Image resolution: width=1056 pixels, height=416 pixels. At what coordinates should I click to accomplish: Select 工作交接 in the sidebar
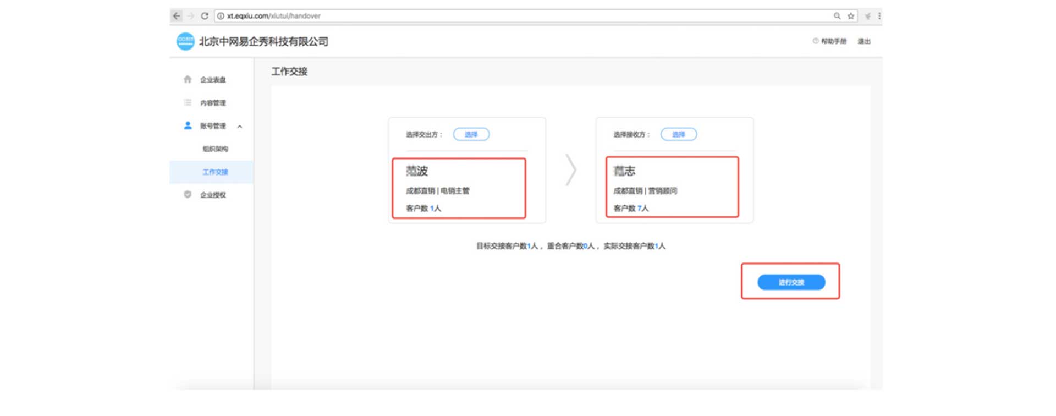coord(215,172)
